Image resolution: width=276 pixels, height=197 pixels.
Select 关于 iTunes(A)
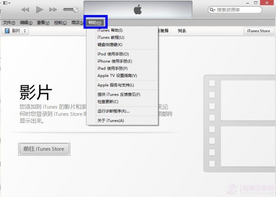[x=111, y=121]
